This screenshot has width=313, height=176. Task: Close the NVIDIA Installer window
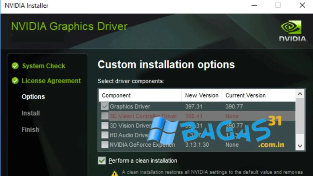point(302,5)
